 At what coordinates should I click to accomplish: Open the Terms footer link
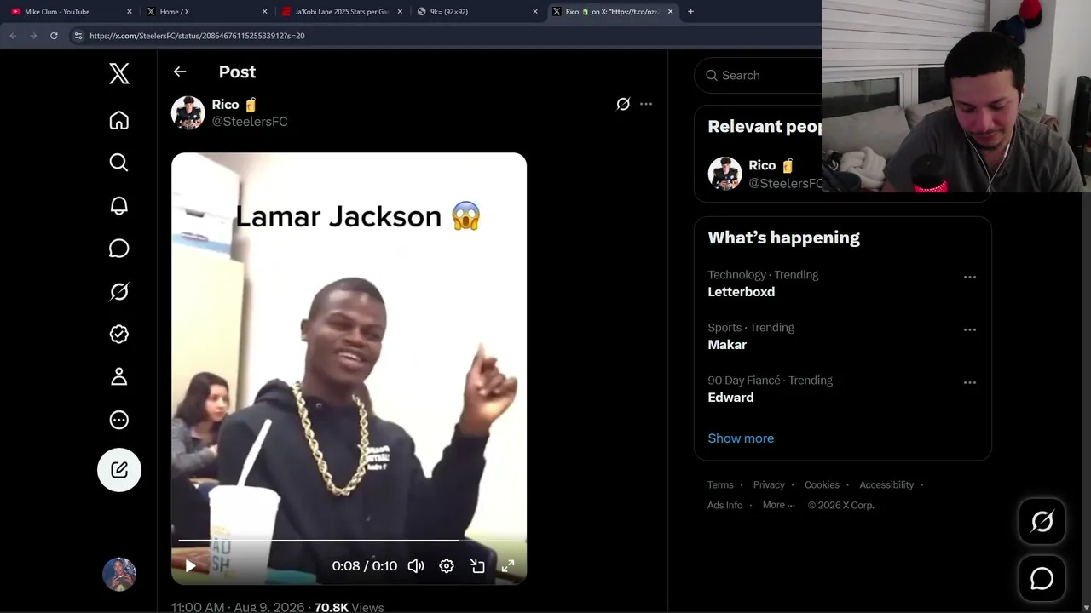point(720,485)
